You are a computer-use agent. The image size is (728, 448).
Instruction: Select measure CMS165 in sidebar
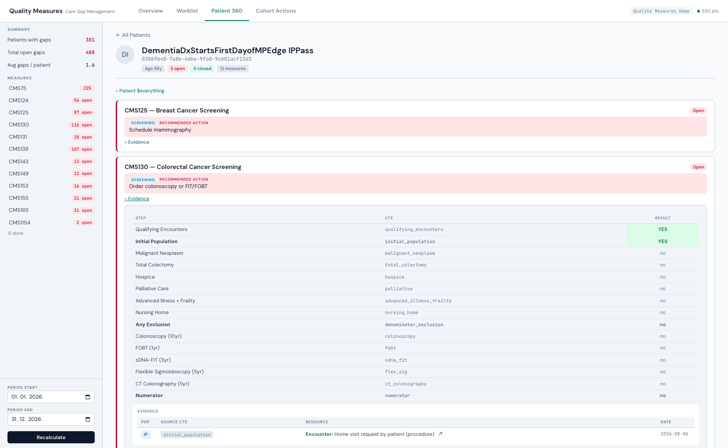(51, 210)
